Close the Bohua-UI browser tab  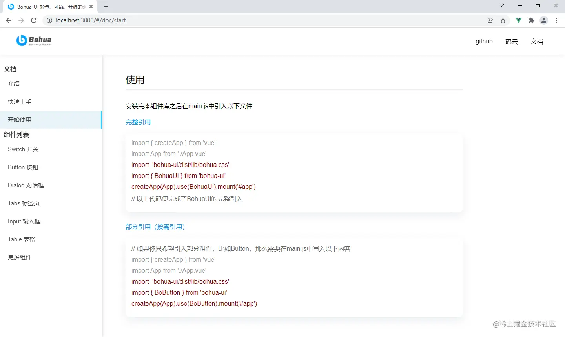[x=91, y=7]
